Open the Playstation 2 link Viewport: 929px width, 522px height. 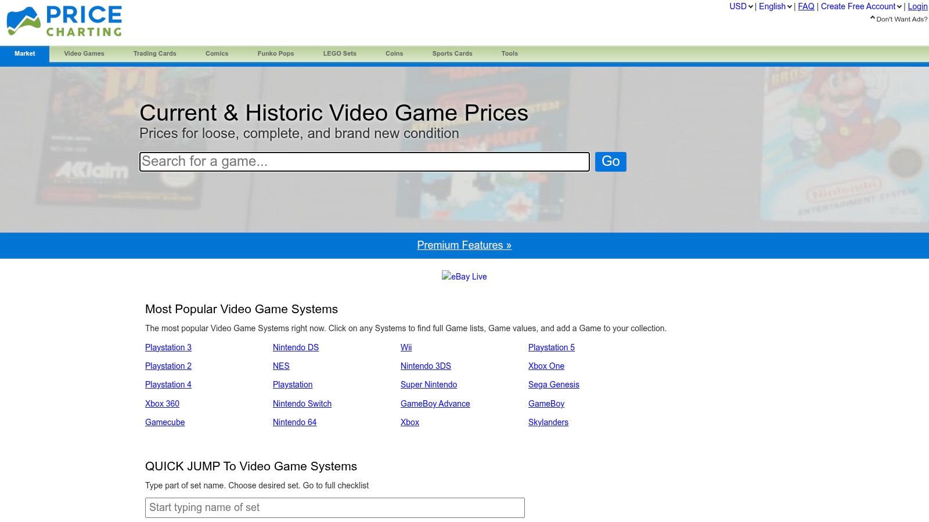tap(168, 366)
